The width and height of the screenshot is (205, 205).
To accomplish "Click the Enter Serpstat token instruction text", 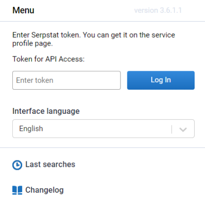I will point(94,39).
